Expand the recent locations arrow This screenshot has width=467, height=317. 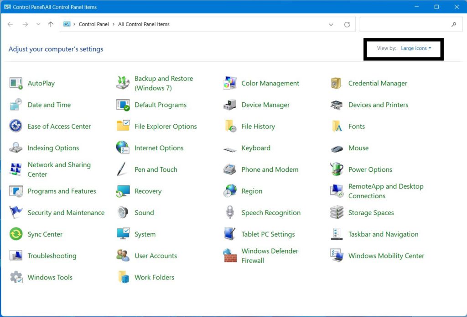(x=38, y=24)
